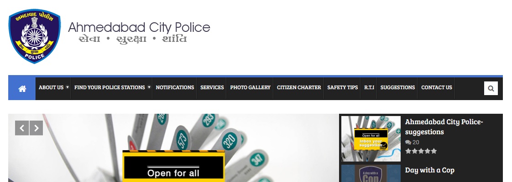The image size is (512, 182).
Task: Click the Ahmedabad Police shield logo
Action: coord(35,36)
